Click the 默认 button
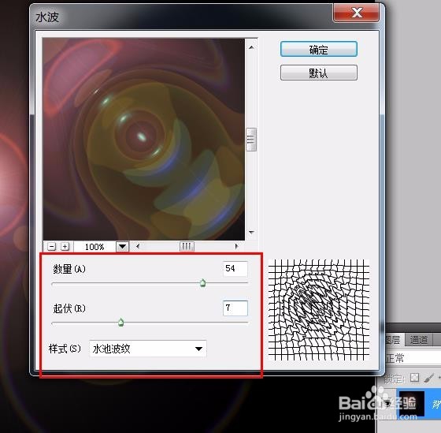Screen dimensions: 441x433 pyautogui.click(x=319, y=73)
